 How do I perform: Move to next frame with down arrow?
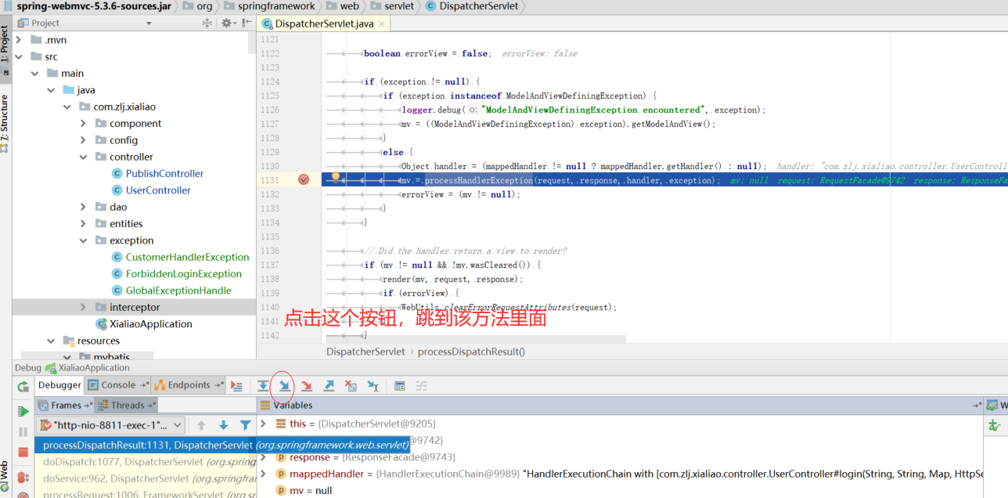[223, 425]
